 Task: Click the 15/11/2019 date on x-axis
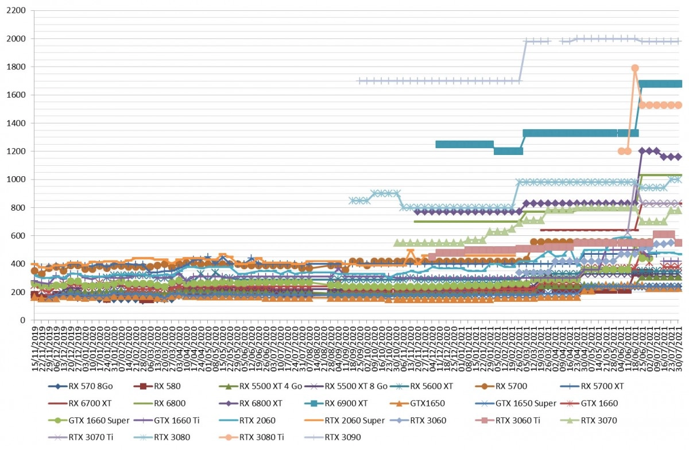point(35,348)
